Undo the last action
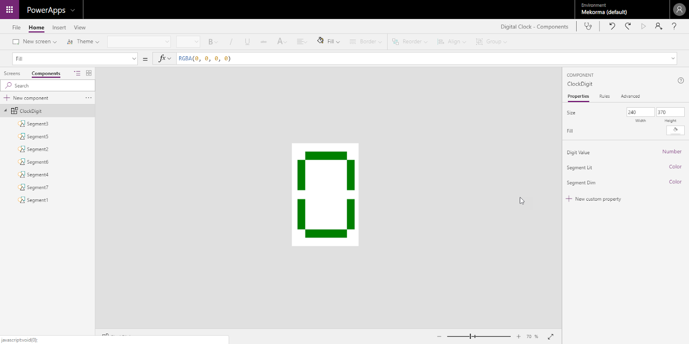 (612, 26)
